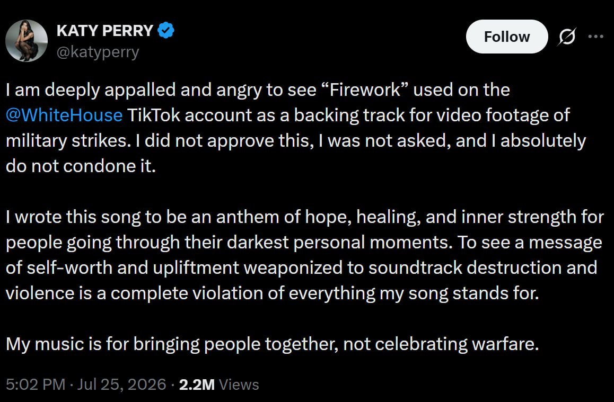Screen dimensions: 614x402
Task: Click the 5:02 PM timestamp
Action: tap(36, 385)
